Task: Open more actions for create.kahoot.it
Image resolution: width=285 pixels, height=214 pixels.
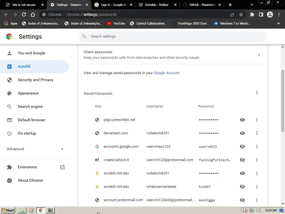Action: tap(257, 160)
